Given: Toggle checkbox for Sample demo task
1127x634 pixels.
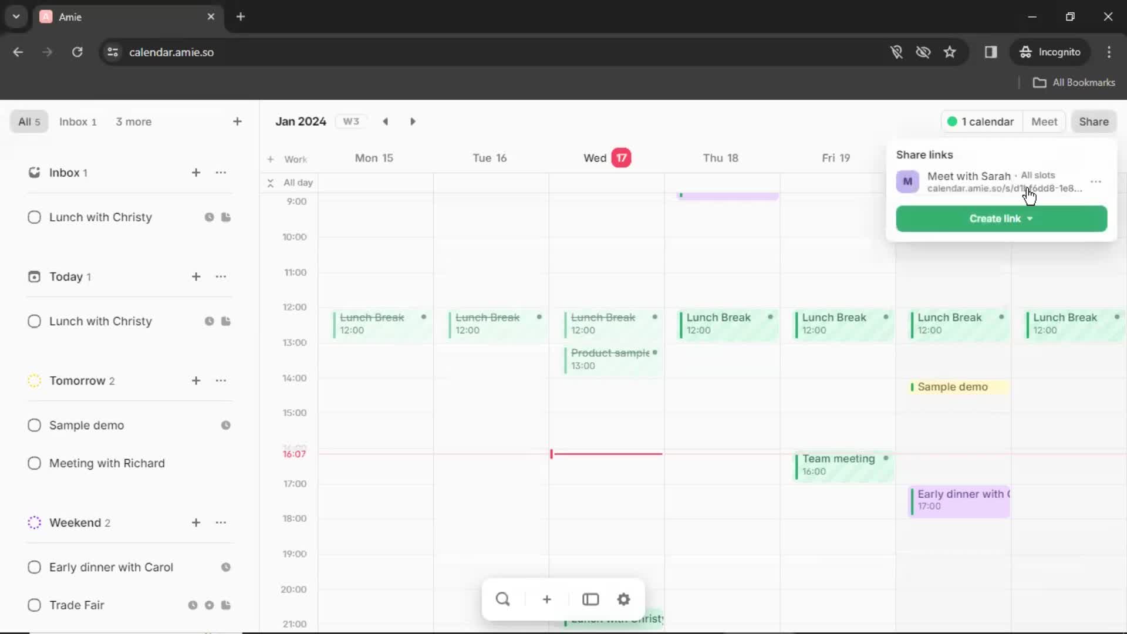Looking at the screenshot, I should coord(34,425).
